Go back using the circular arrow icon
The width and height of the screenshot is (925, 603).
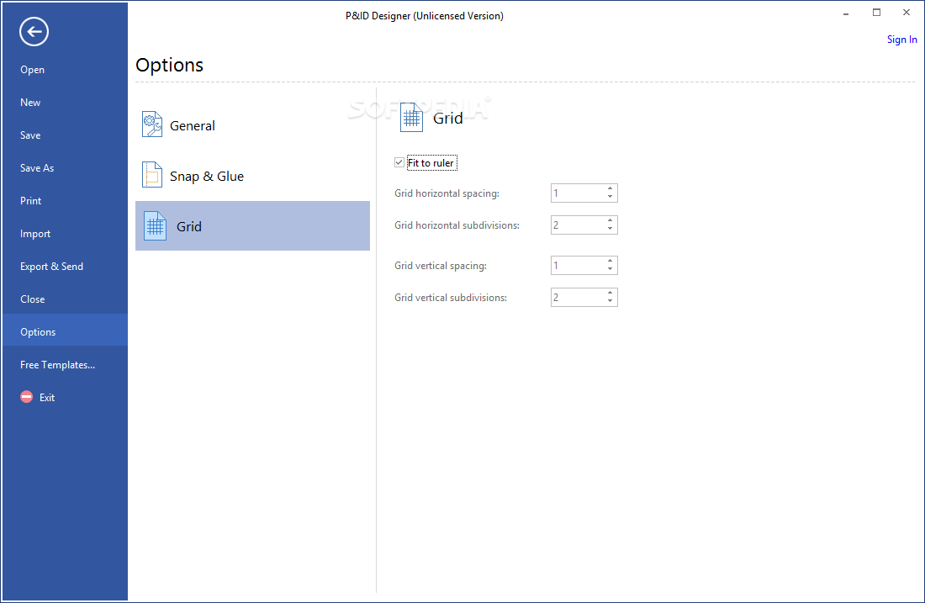pos(34,31)
